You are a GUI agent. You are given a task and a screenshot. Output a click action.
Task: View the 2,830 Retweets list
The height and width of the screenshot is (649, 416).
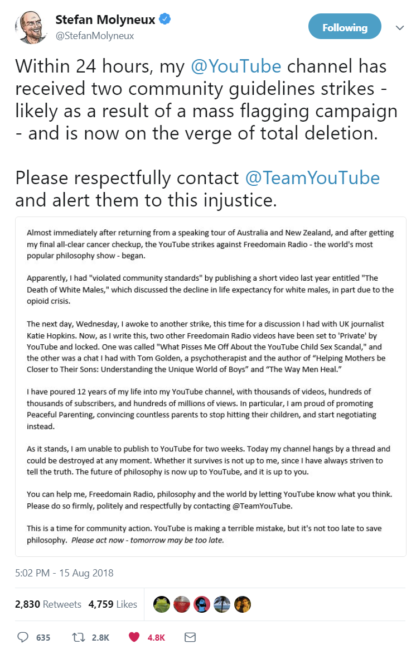(x=48, y=604)
